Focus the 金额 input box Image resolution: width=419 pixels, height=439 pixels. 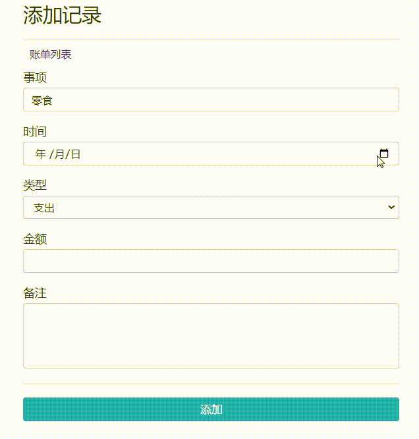211,261
